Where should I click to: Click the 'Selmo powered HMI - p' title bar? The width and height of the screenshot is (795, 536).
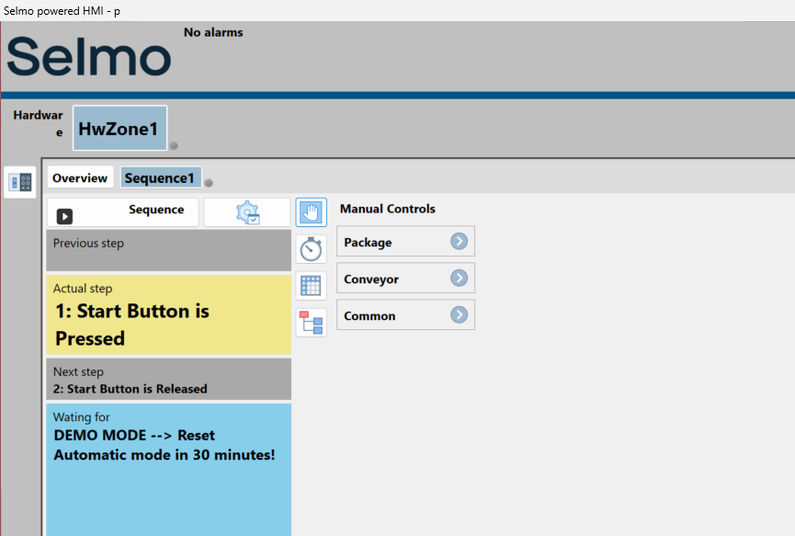click(397, 11)
